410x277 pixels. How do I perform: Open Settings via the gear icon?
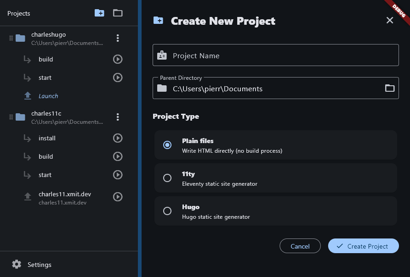(17, 265)
